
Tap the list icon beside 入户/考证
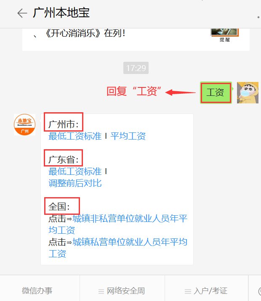point(188,291)
